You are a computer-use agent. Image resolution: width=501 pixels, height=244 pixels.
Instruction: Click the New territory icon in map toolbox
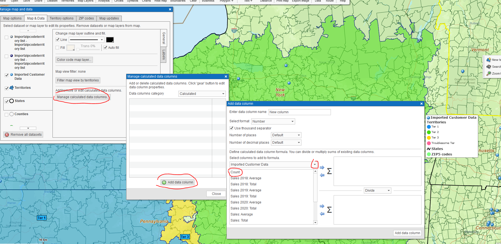[489, 60]
